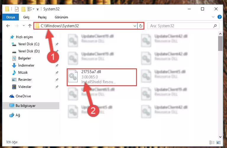Select the 21755a7.dll file

102,77
